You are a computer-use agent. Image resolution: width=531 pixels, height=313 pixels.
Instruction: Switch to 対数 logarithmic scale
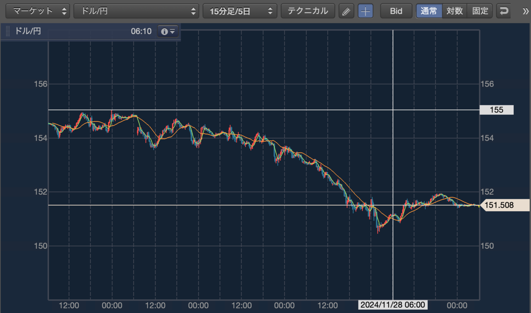454,11
